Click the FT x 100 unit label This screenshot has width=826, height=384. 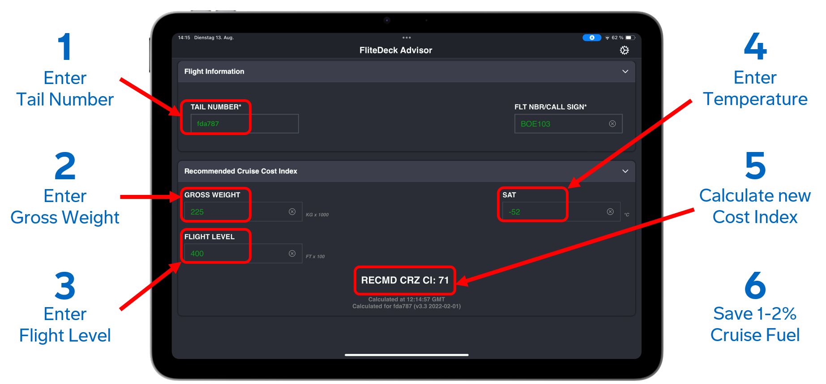[315, 257]
